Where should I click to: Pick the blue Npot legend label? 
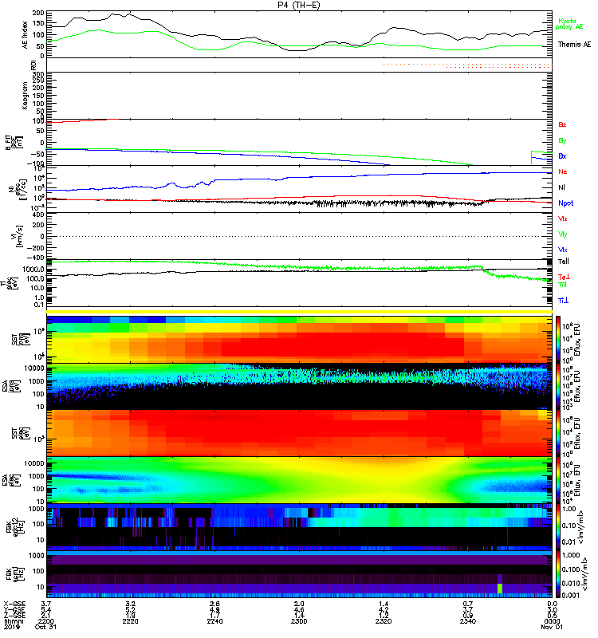coord(566,203)
